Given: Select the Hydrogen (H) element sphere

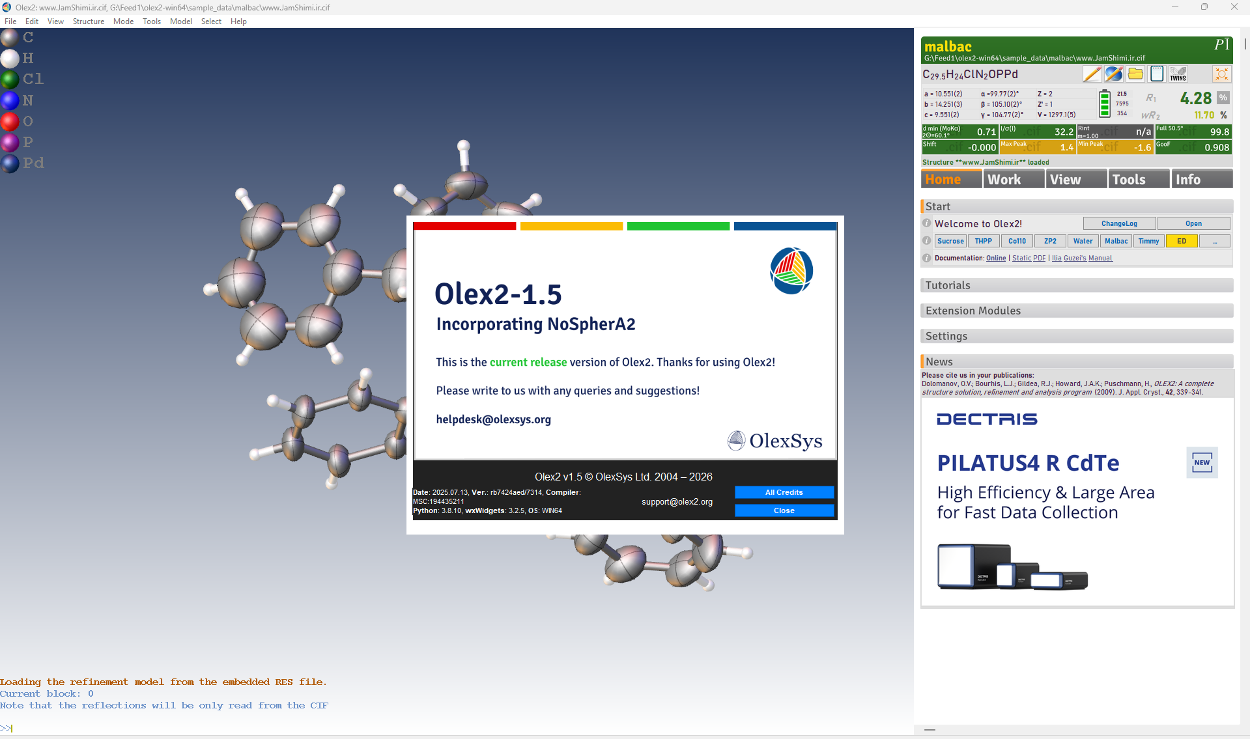Looking at the screenshot, I should (x=9, y=59).
